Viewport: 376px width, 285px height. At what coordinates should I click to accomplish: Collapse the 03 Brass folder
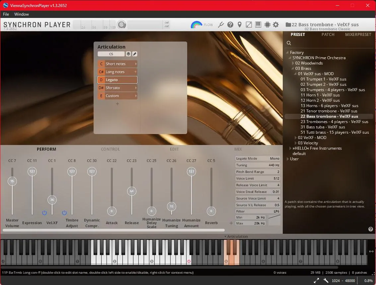point(292,68)
